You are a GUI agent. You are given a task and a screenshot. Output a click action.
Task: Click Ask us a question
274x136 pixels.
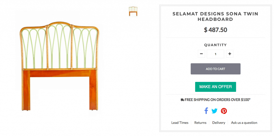(x=244, y=123)
